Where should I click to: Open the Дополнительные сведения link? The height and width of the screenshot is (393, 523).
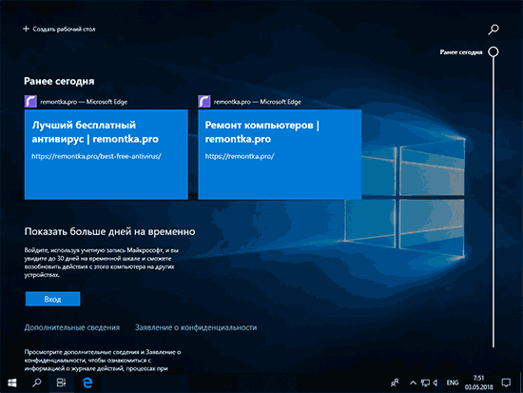[x=72, y=327]
